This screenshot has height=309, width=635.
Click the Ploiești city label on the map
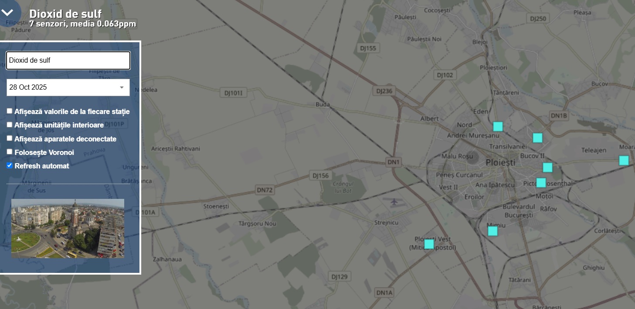[500, 162]
